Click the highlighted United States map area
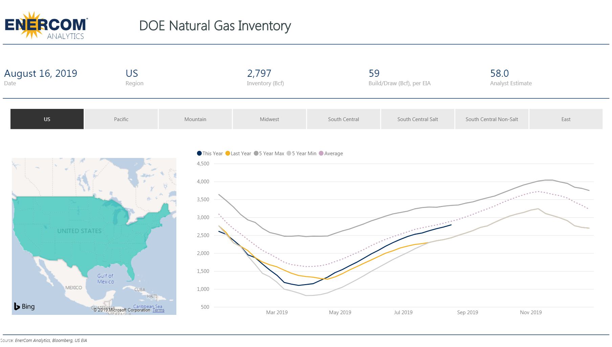Screen dimensions: 612x347 (79, 231)
